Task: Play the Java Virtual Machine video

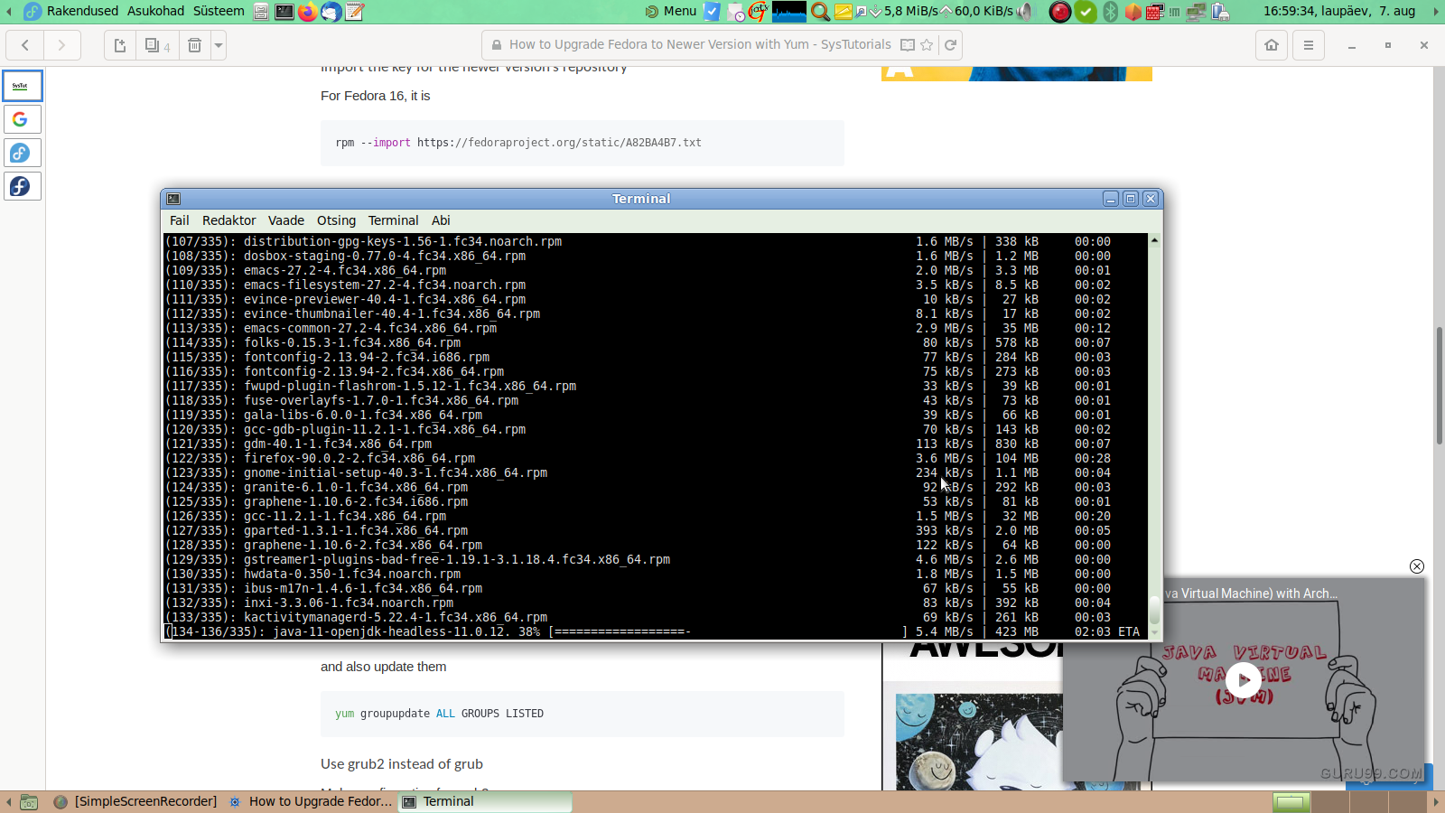Action: pos(1244,680)
